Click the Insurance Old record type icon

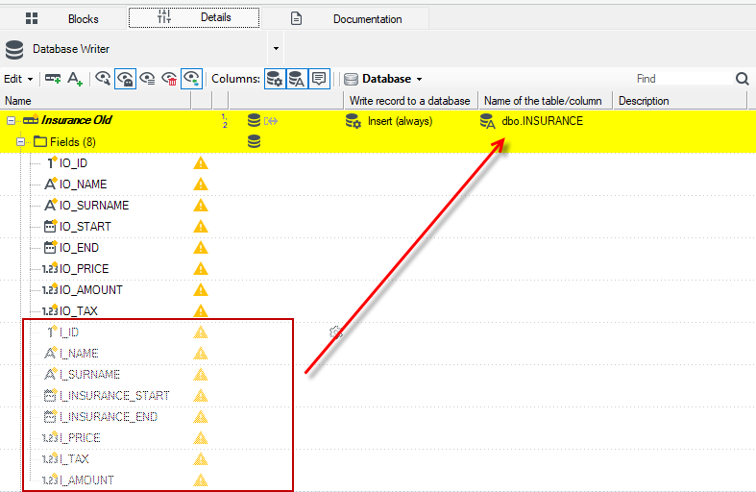click(31, 119)
